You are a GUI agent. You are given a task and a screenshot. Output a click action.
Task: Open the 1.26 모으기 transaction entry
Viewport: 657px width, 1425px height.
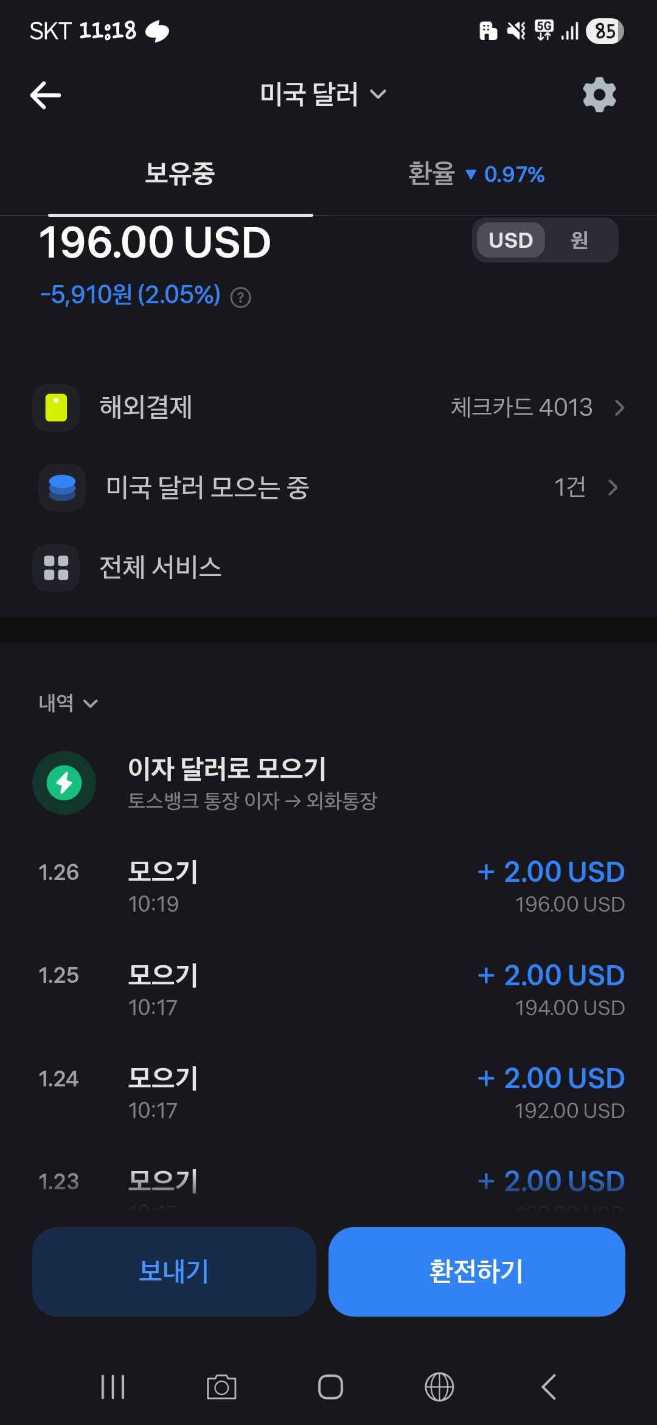coord(328,887)
